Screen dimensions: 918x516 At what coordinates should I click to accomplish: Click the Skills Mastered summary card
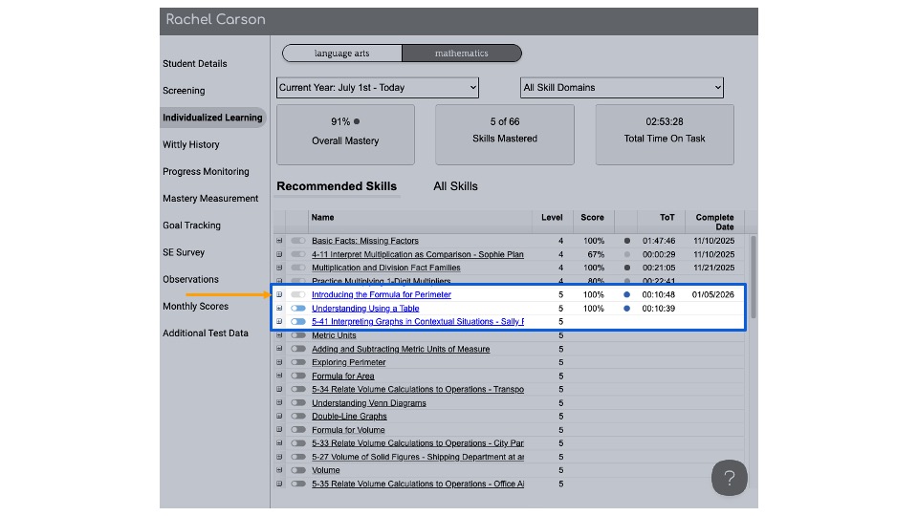(505, 135)
